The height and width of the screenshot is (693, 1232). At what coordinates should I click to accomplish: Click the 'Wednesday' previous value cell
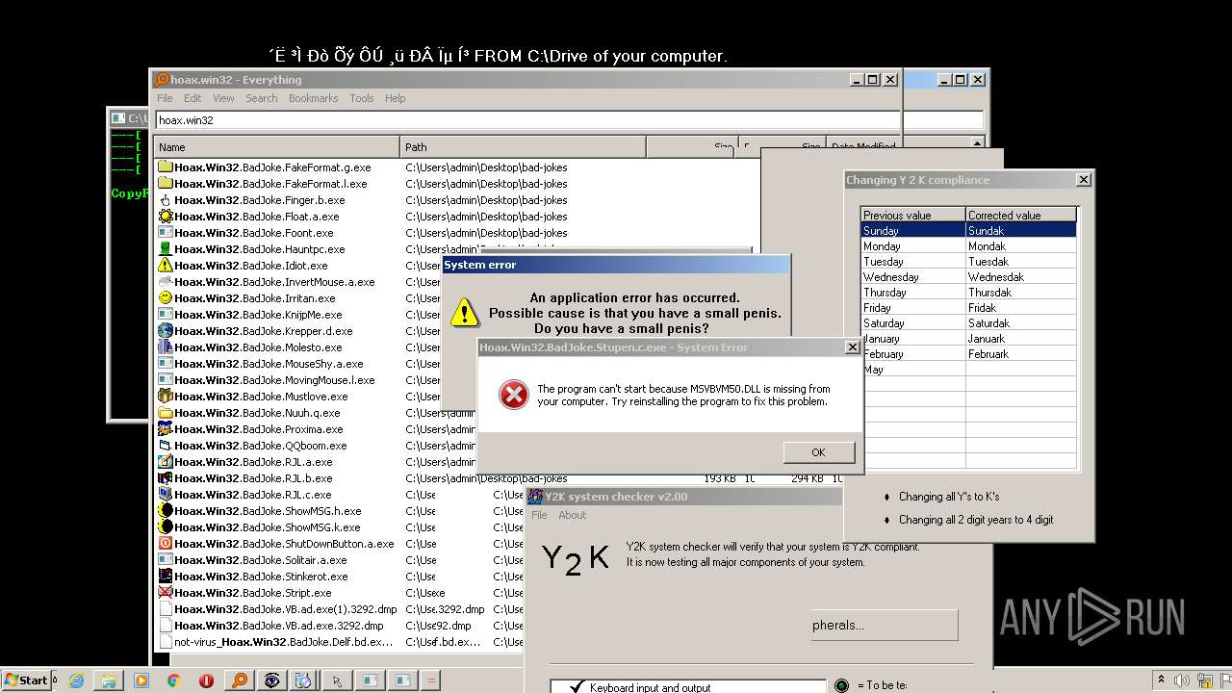912,277
